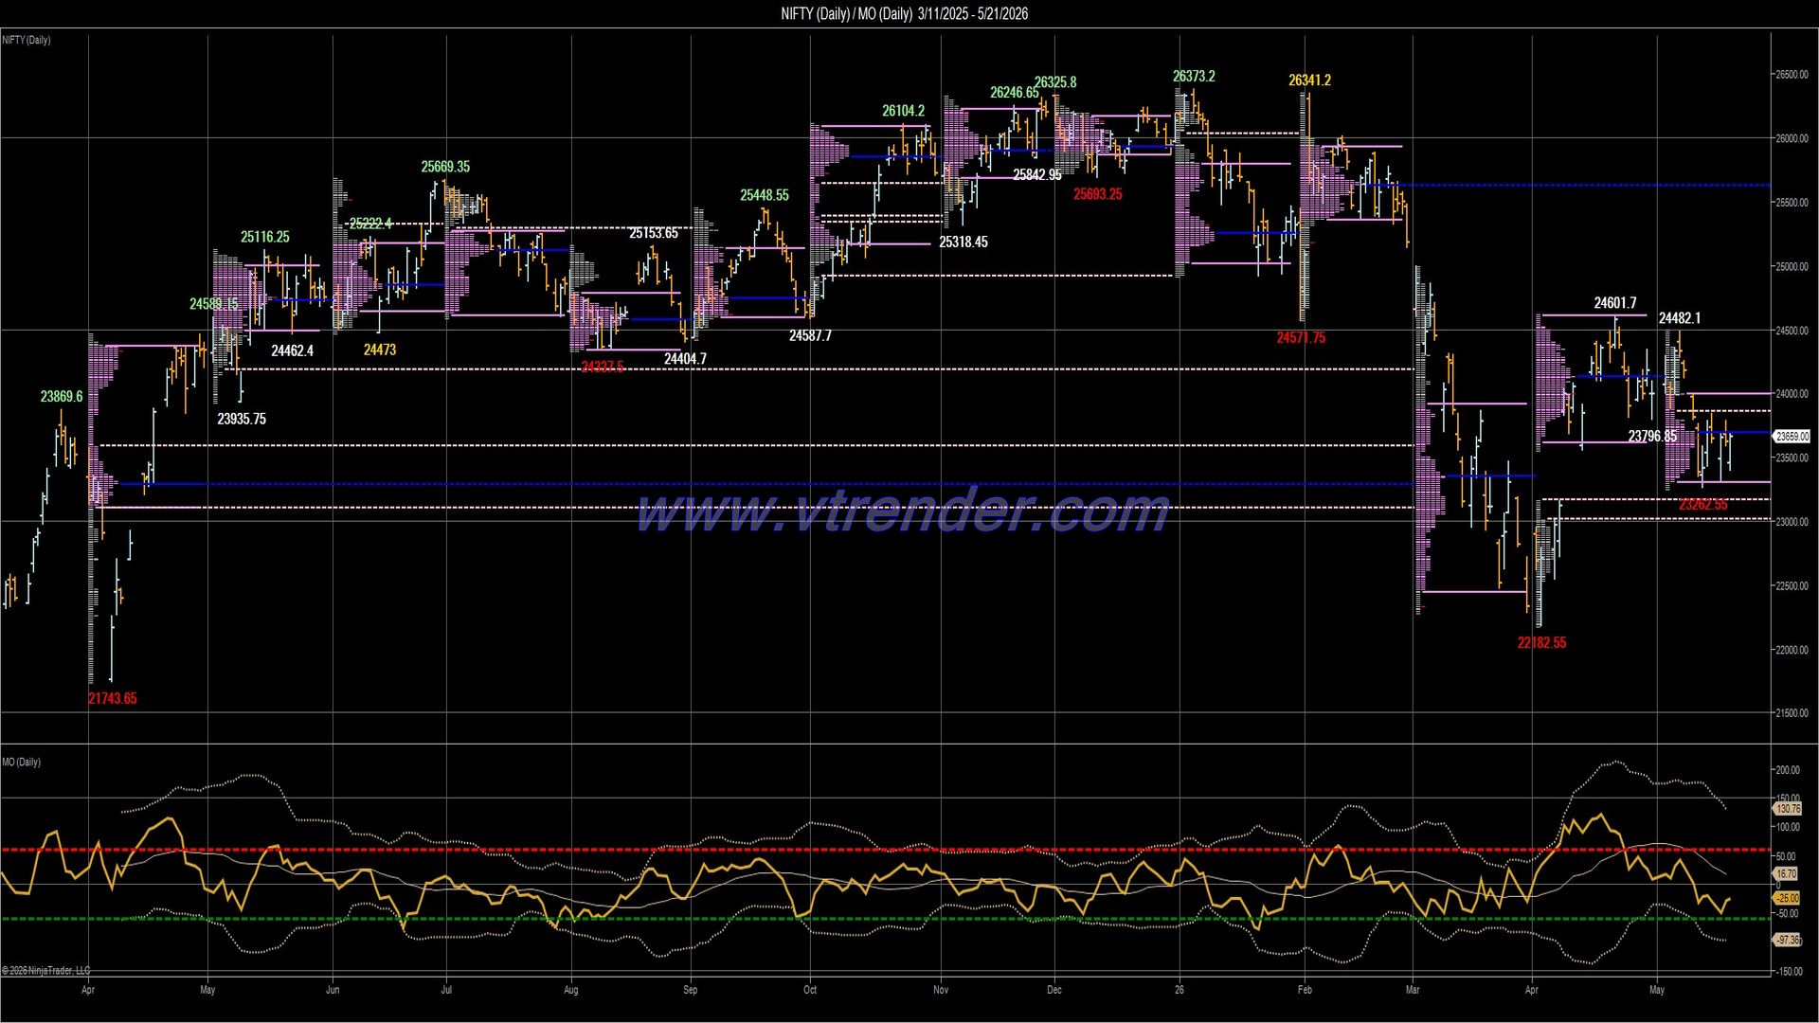Select the Feb label on time axis
Image resolution: width=1819 pixels, height=1023 pixels.
pos(1305,990)
